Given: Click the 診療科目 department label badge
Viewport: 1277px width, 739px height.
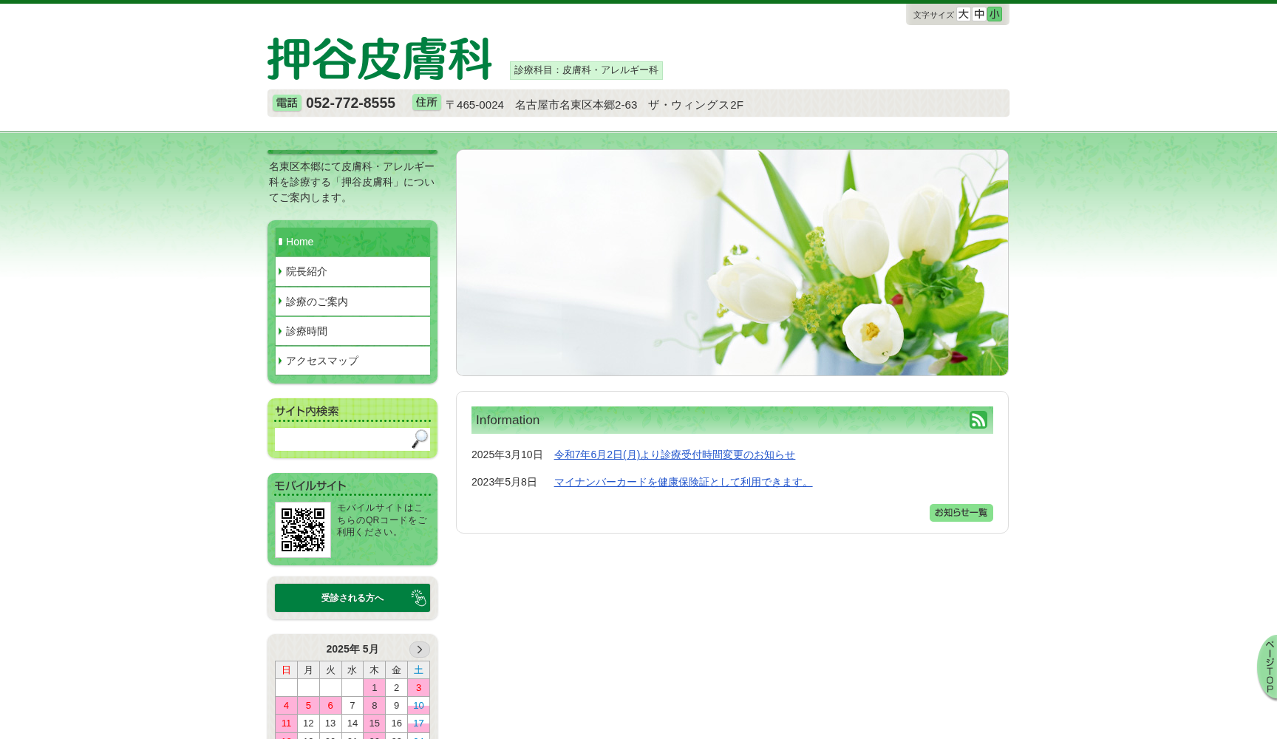Looking at the screenshot, I should click(585, 70).
